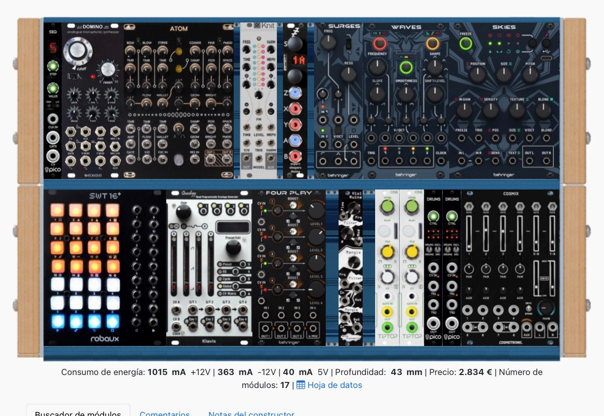
Task: Click the PITCH knob on Skies
Action: [530, 74]
